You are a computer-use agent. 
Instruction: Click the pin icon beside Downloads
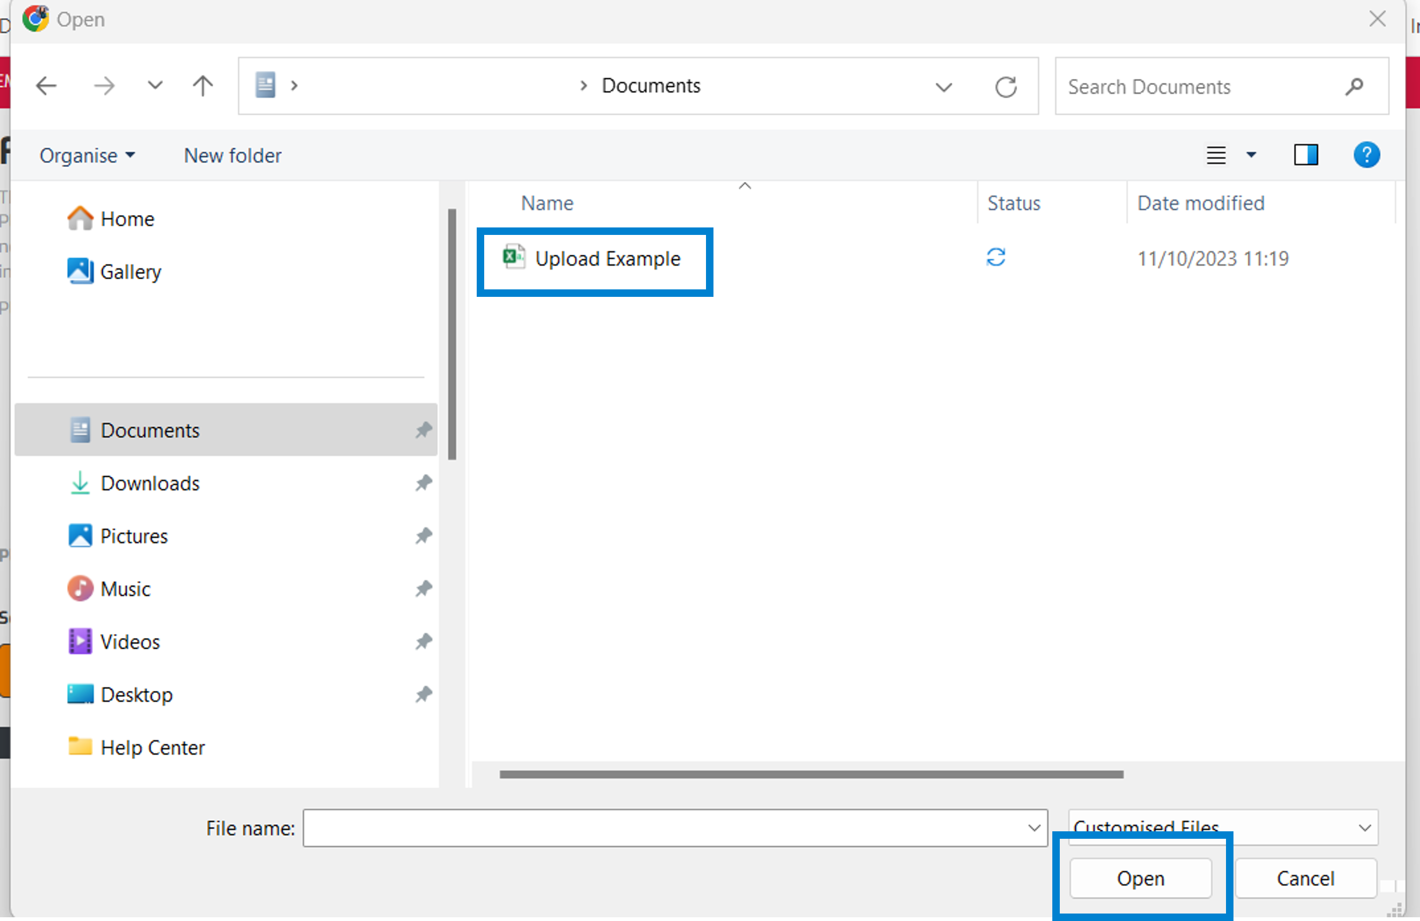423,483
